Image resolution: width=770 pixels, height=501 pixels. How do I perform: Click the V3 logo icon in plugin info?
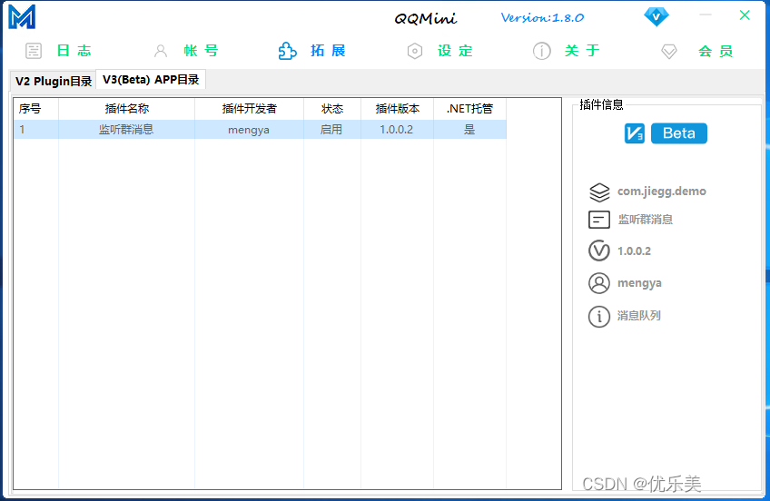click(635, 133)
